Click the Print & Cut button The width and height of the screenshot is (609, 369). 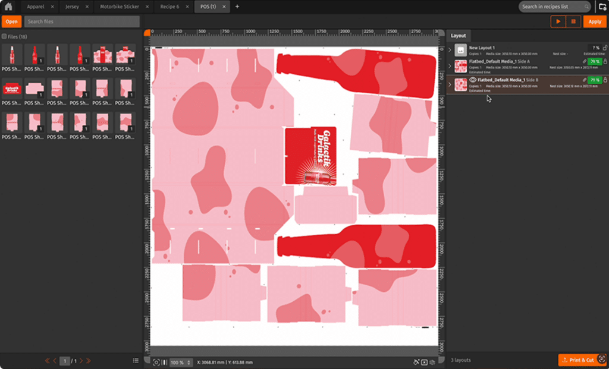(x=577, y=360)
